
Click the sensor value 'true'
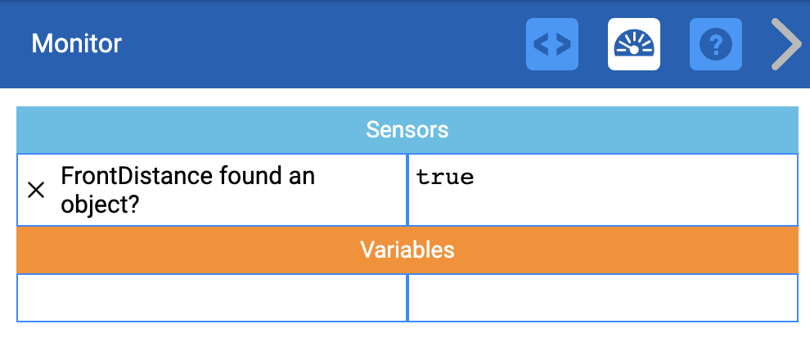(445, 177)
